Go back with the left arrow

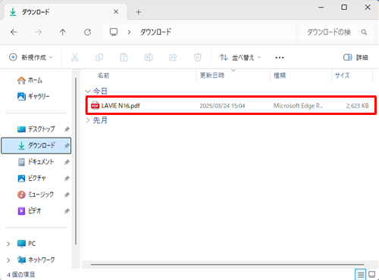click(14, 32)
